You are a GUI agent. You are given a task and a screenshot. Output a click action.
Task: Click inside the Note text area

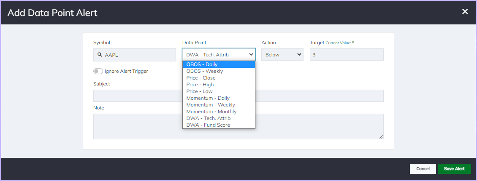click(x=238, y=126)
